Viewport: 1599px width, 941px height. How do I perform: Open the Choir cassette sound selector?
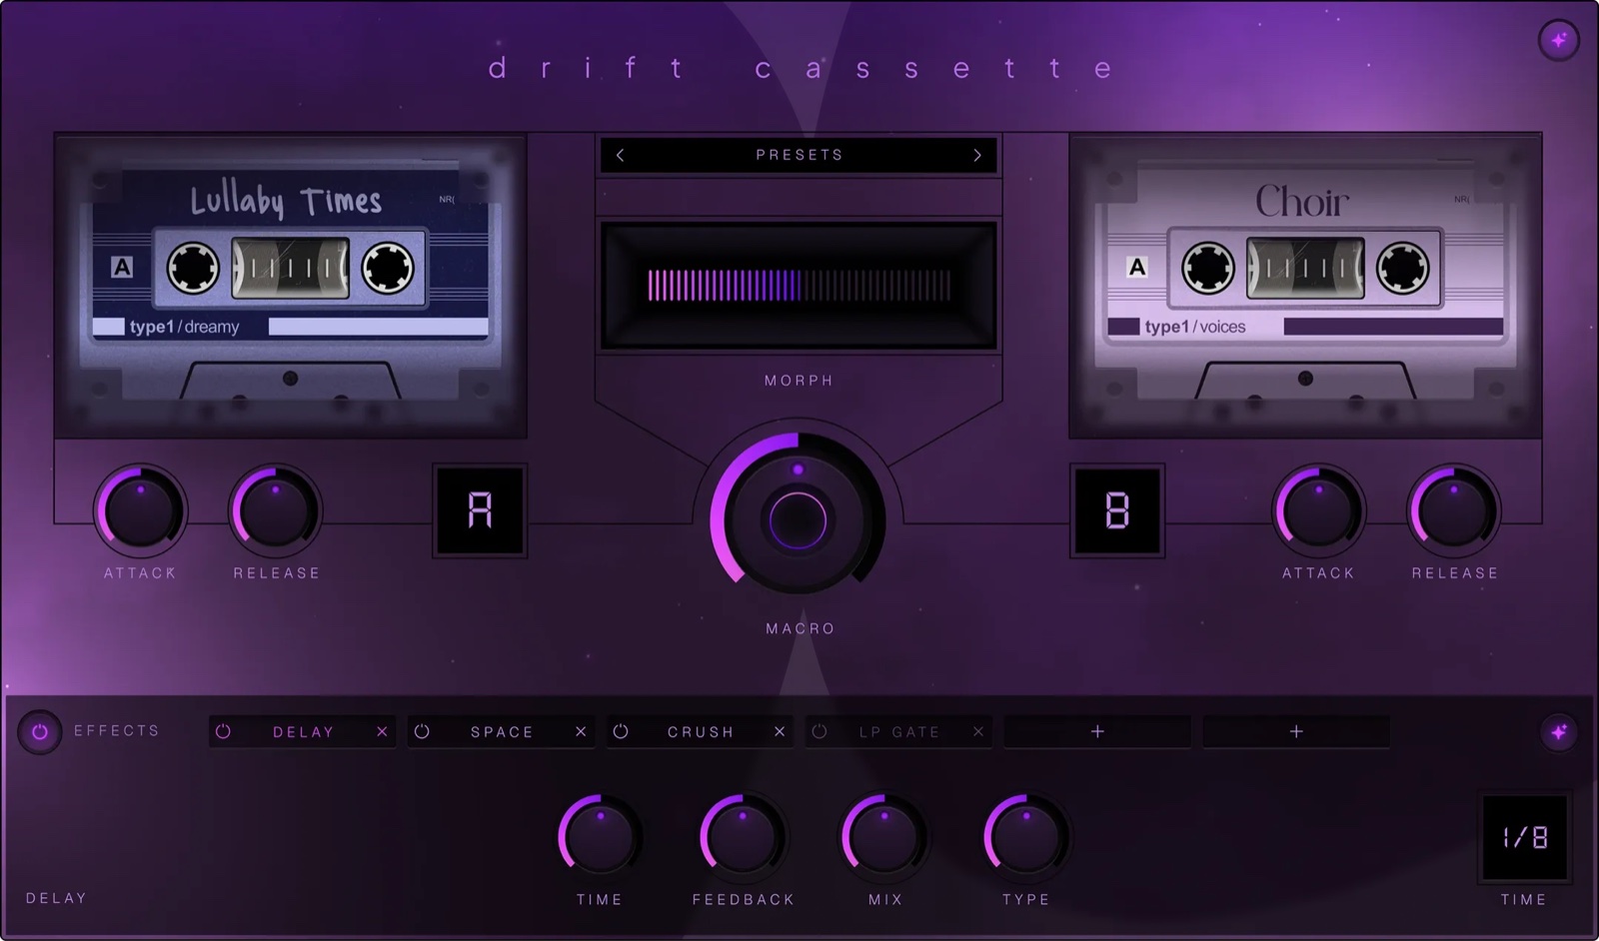pyautogui.click(x=1305, y=286)
